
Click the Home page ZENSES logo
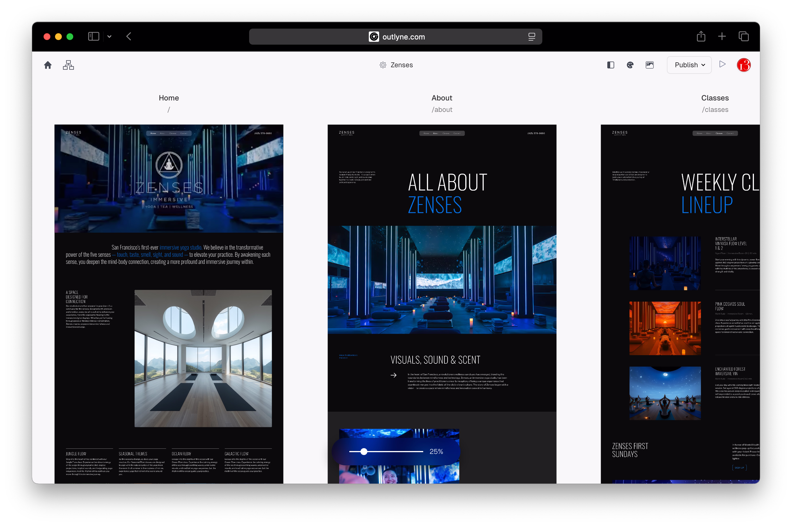point(74,133)
